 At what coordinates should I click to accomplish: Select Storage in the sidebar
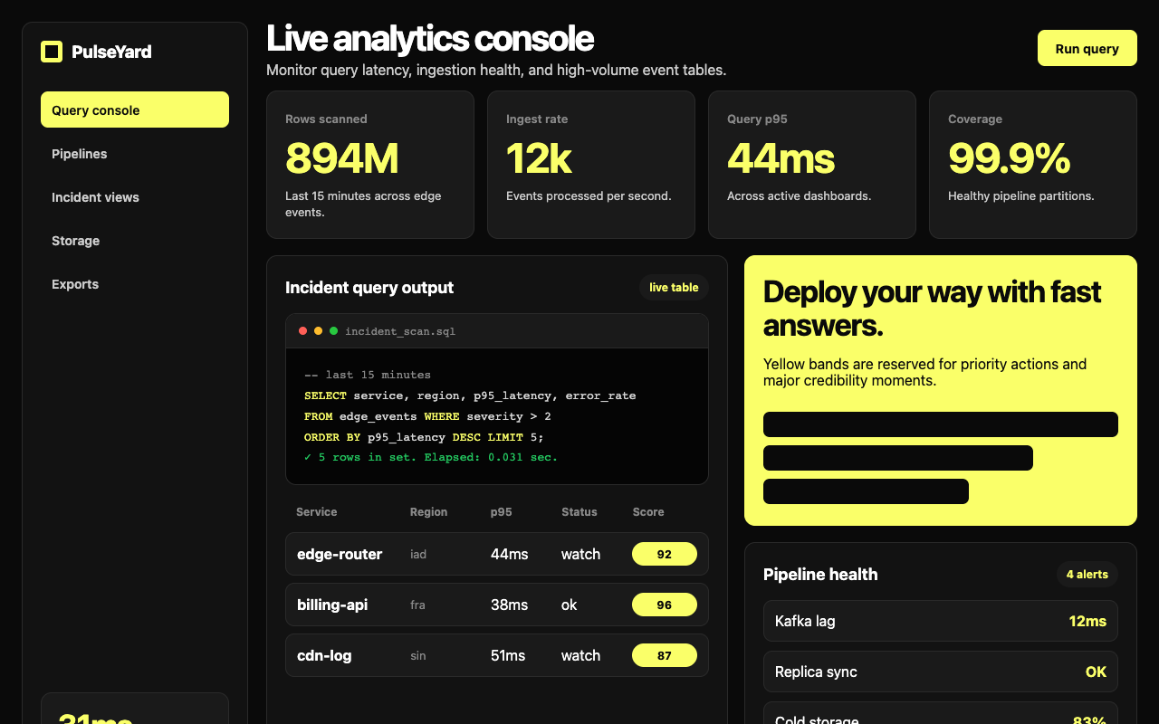[x=135, y=241]
